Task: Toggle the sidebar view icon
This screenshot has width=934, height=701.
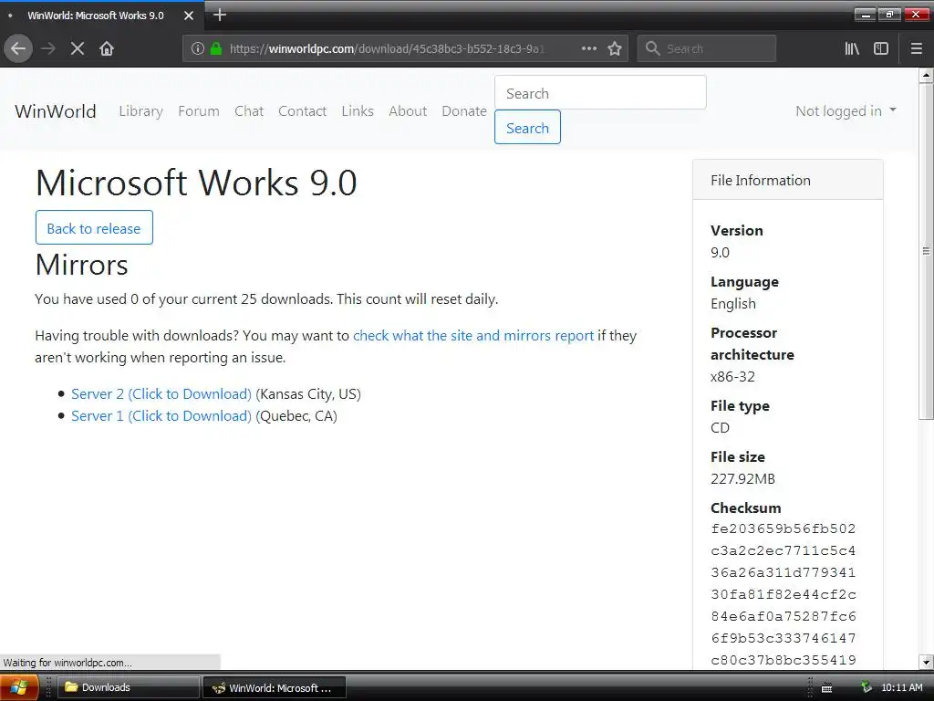Action: tap(881, 48)
